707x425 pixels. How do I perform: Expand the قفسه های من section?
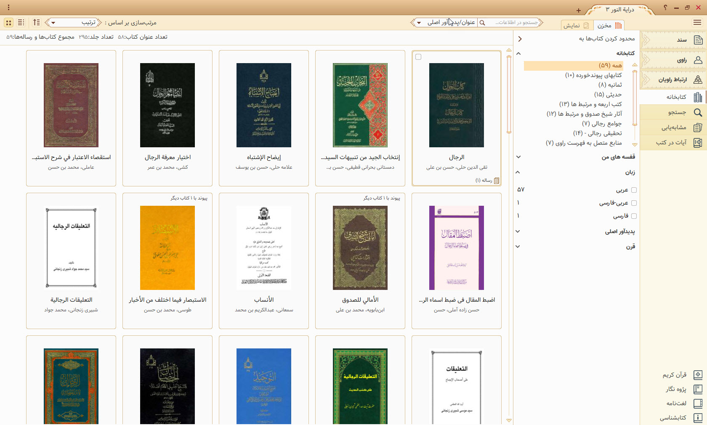click(x=518, y=157)
